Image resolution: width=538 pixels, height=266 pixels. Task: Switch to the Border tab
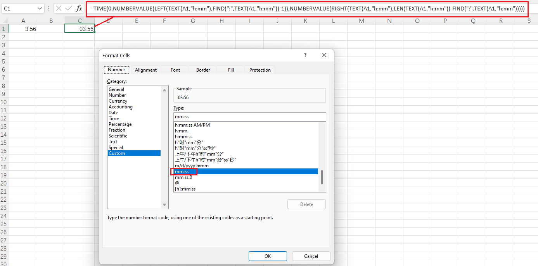coord(203,70)
